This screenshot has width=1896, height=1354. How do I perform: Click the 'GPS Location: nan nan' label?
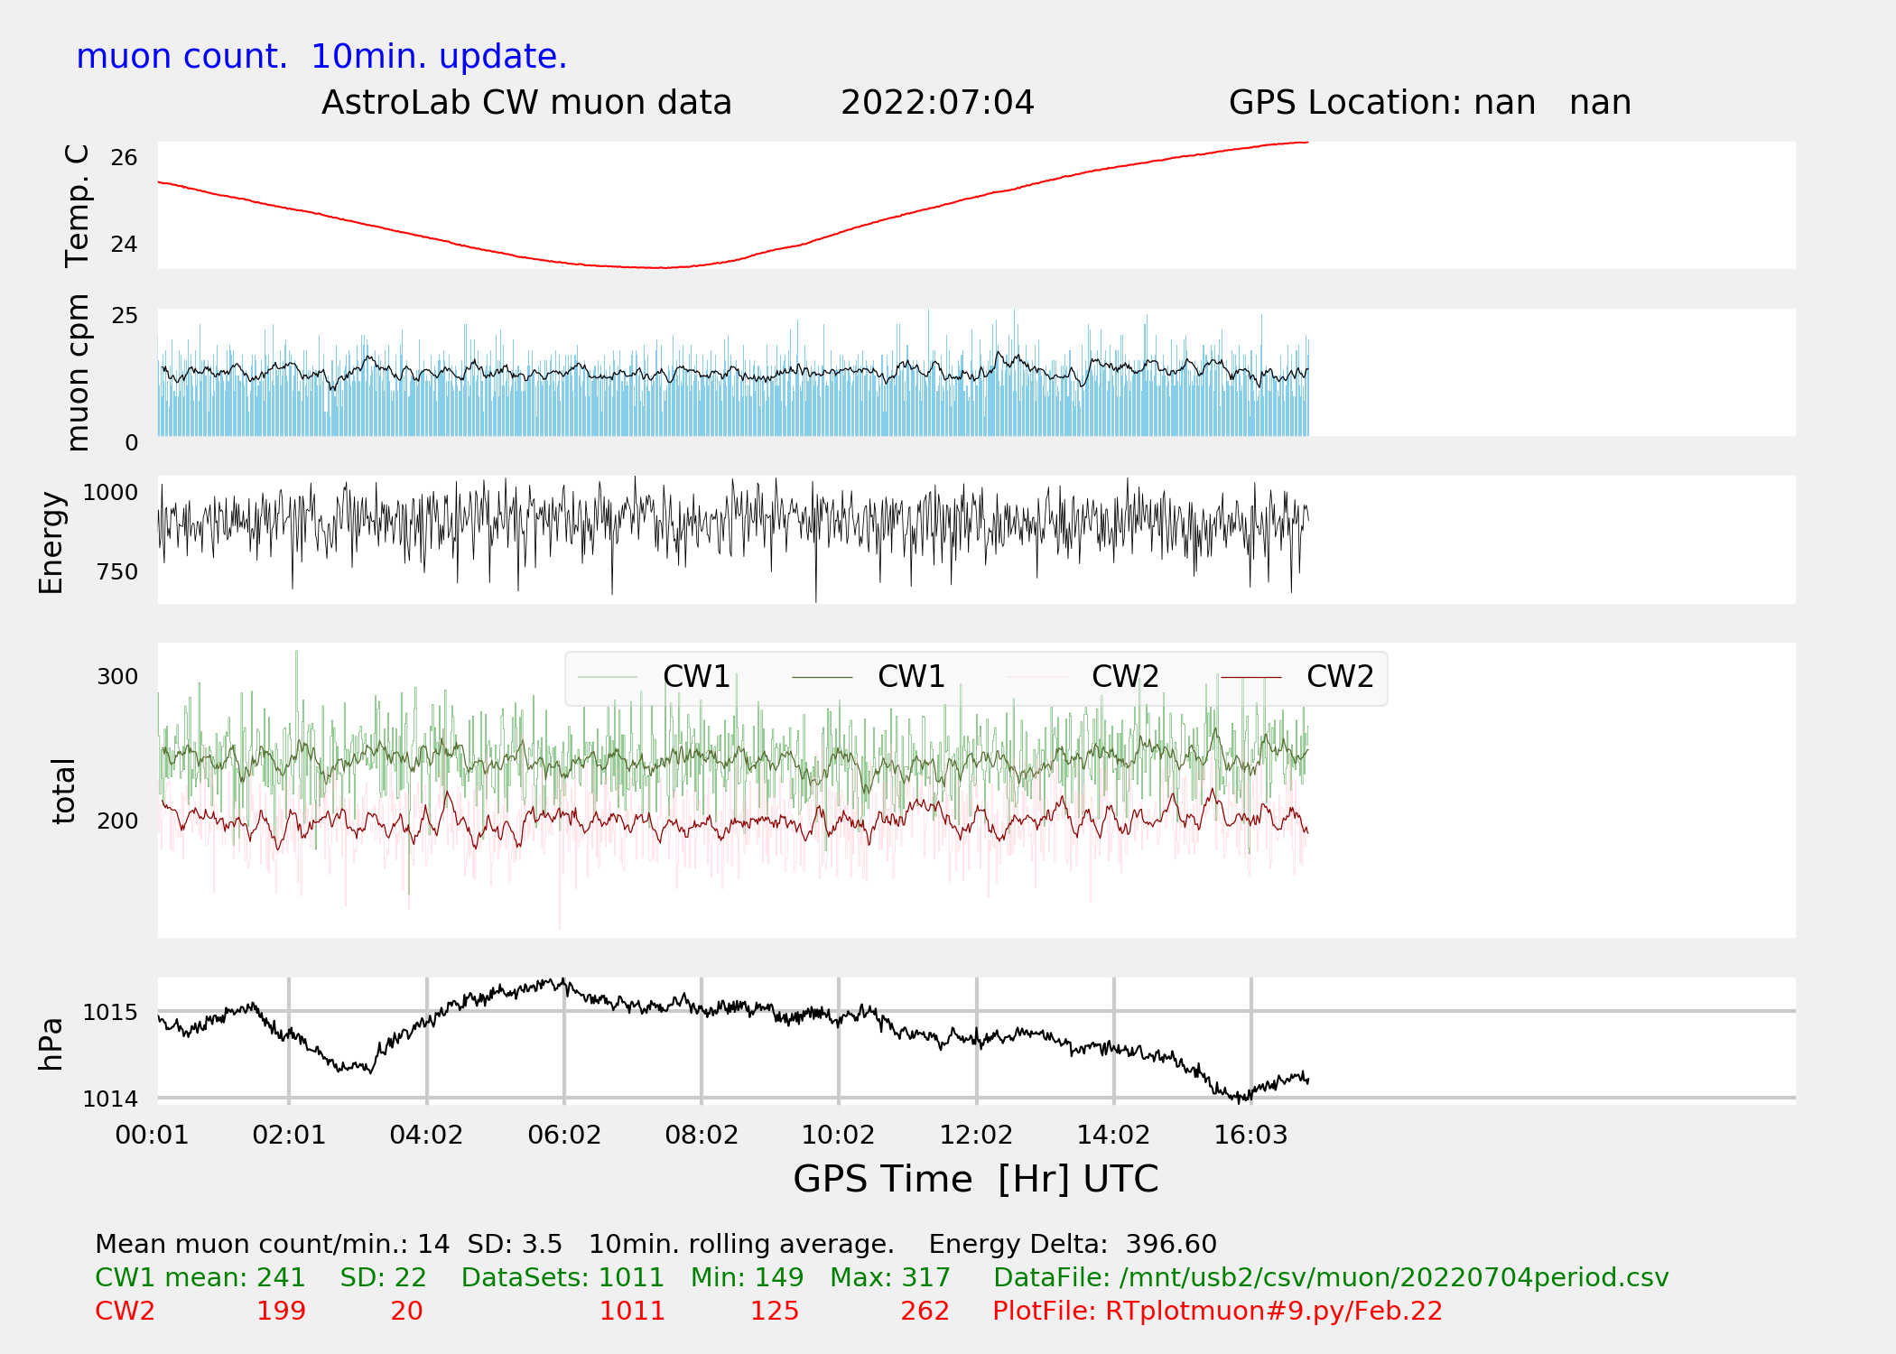click(1429, 103)
